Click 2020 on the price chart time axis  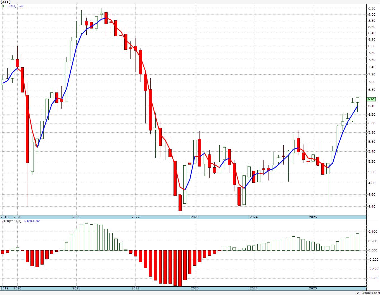[x=17, y=217]
